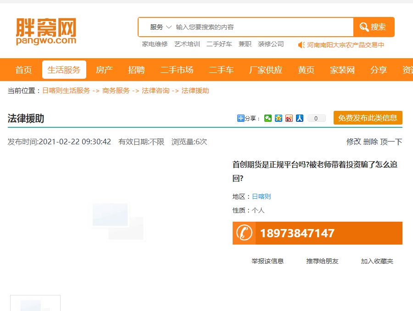Click the 修改 edit link
Viewport: 413px width, 311px height.
point(353,142)
